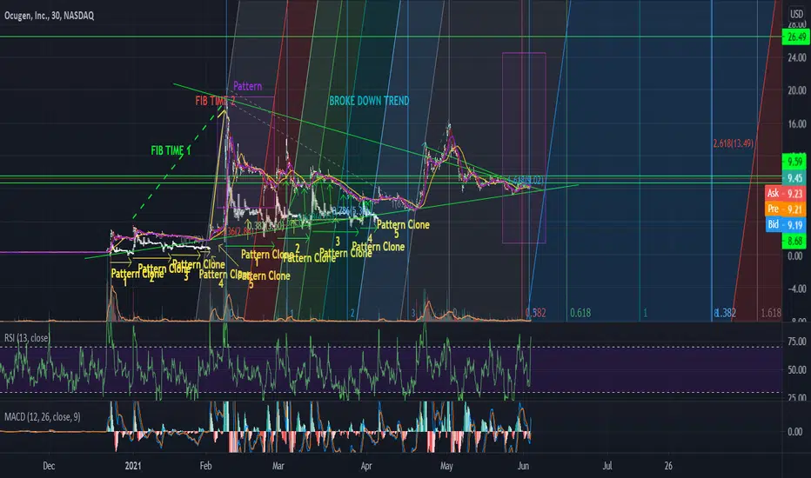Select the FIB TIME 2 annotation
This screenshot has height=478, width=811.
click(x=215, y=101)
